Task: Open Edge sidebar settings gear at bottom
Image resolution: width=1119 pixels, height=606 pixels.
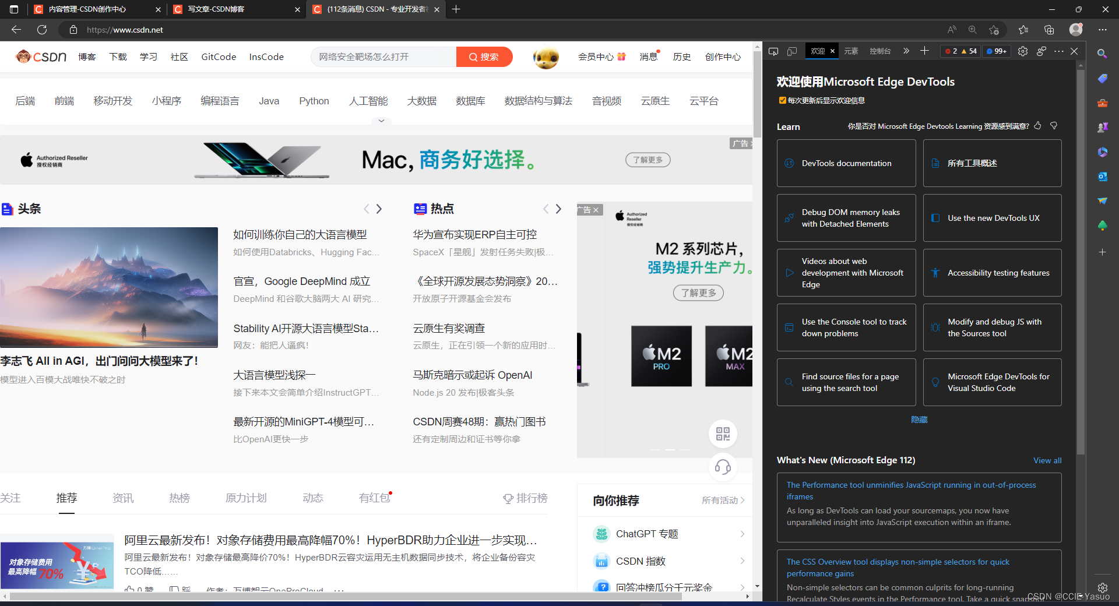Action: coord(1102,588)
